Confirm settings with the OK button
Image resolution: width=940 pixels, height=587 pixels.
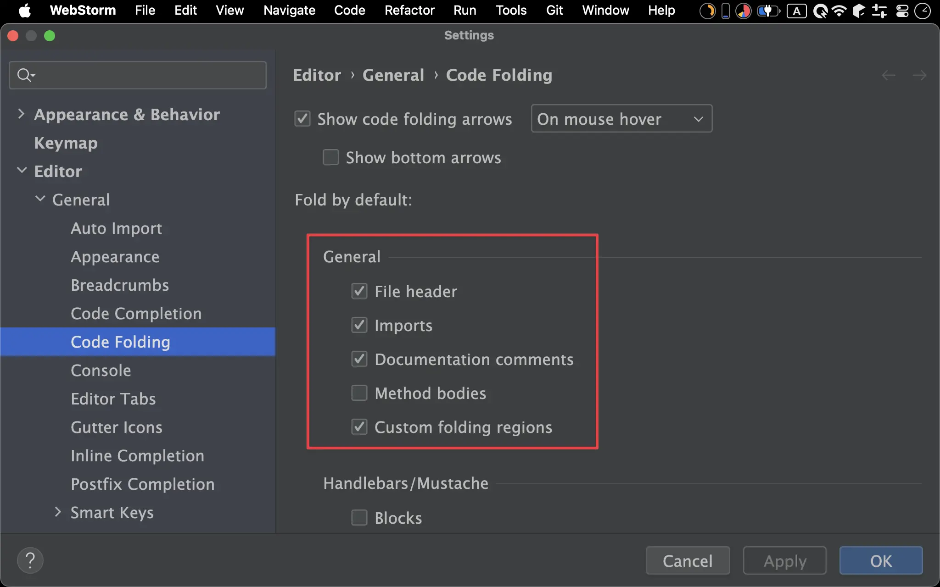[881, 560]
